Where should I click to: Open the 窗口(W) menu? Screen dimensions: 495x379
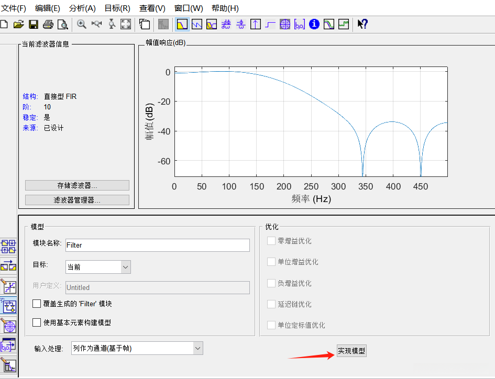[x=189, y=8]
